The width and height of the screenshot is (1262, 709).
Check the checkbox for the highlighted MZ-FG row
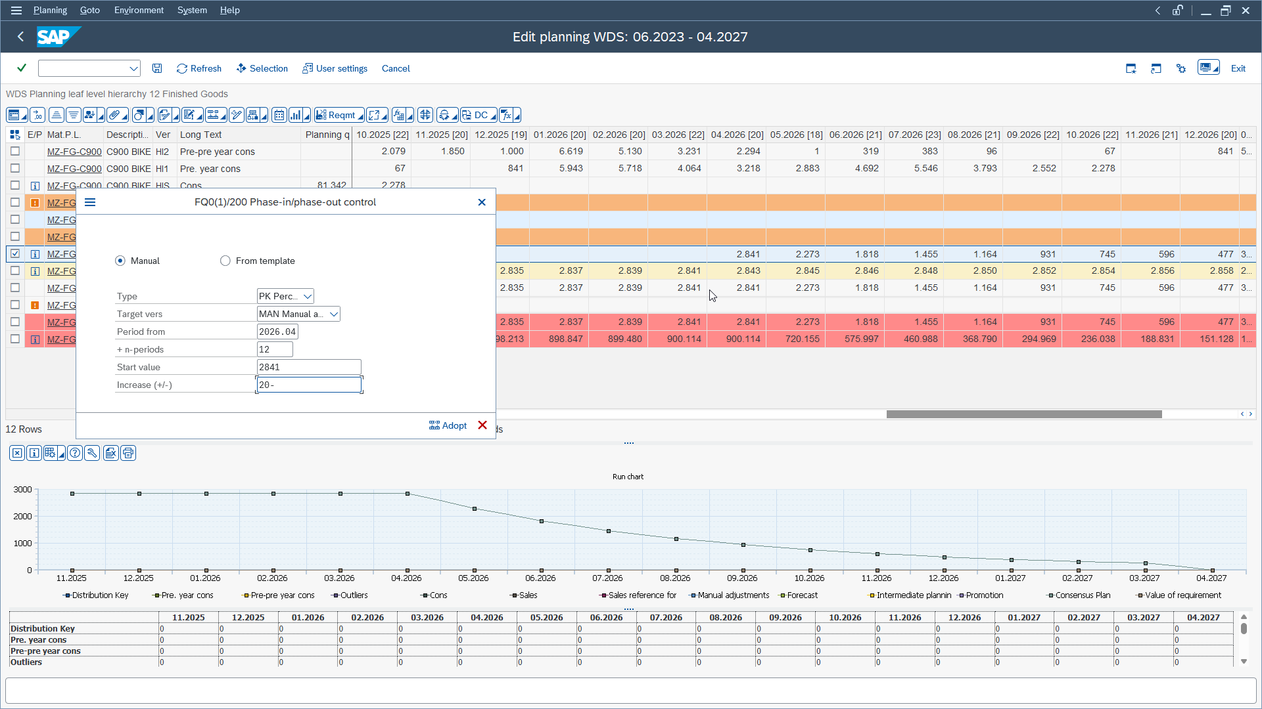(15, 253)
